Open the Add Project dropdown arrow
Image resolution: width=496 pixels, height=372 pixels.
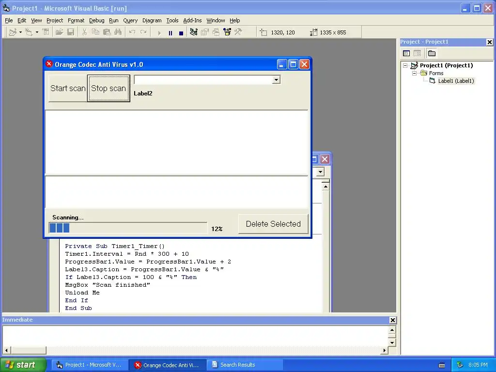coord(20,32)
